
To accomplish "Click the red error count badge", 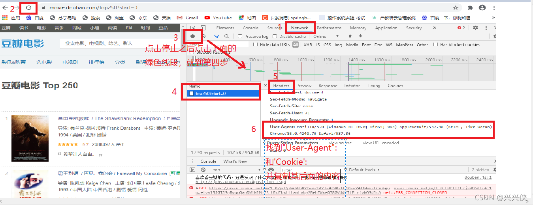I will click(x=461, y=28).
